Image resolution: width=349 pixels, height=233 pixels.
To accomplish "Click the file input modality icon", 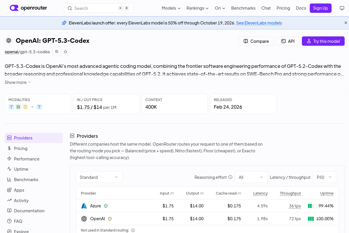I will (25, 107).
